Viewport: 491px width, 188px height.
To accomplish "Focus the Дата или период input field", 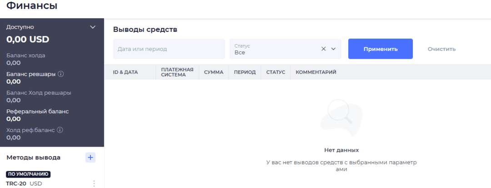I will tap(169, 49).
